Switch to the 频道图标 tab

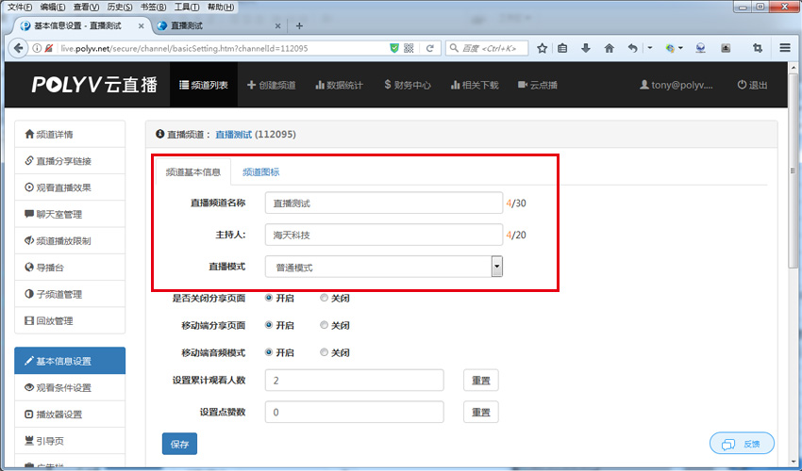pyautogui.click(x=260, y=172)
